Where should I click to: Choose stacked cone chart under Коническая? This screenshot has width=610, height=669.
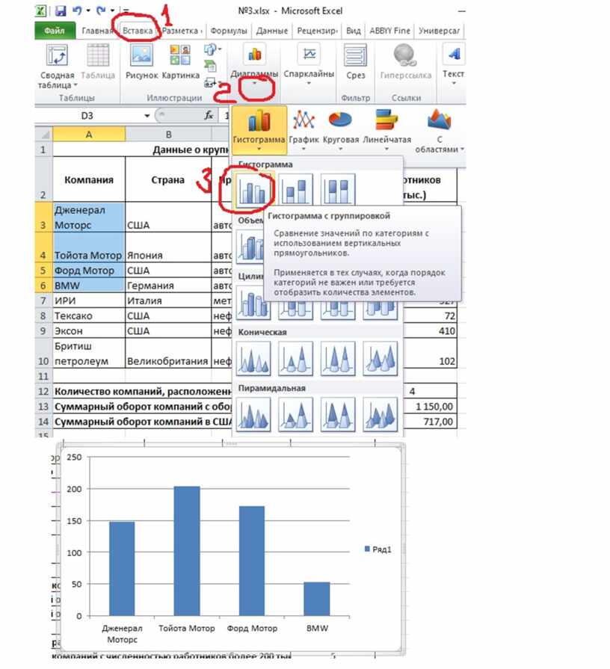point(295,358)
